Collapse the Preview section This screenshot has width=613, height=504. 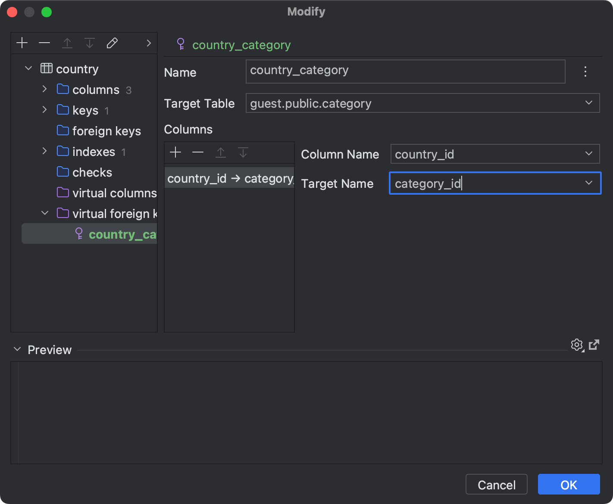tap(17, 349)
